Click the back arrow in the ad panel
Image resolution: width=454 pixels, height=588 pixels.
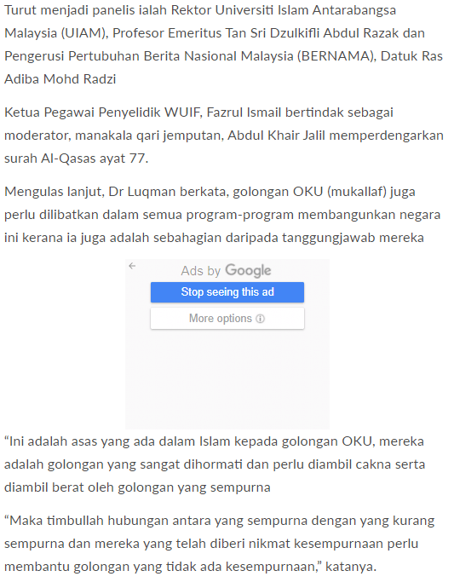coord(132,266)
